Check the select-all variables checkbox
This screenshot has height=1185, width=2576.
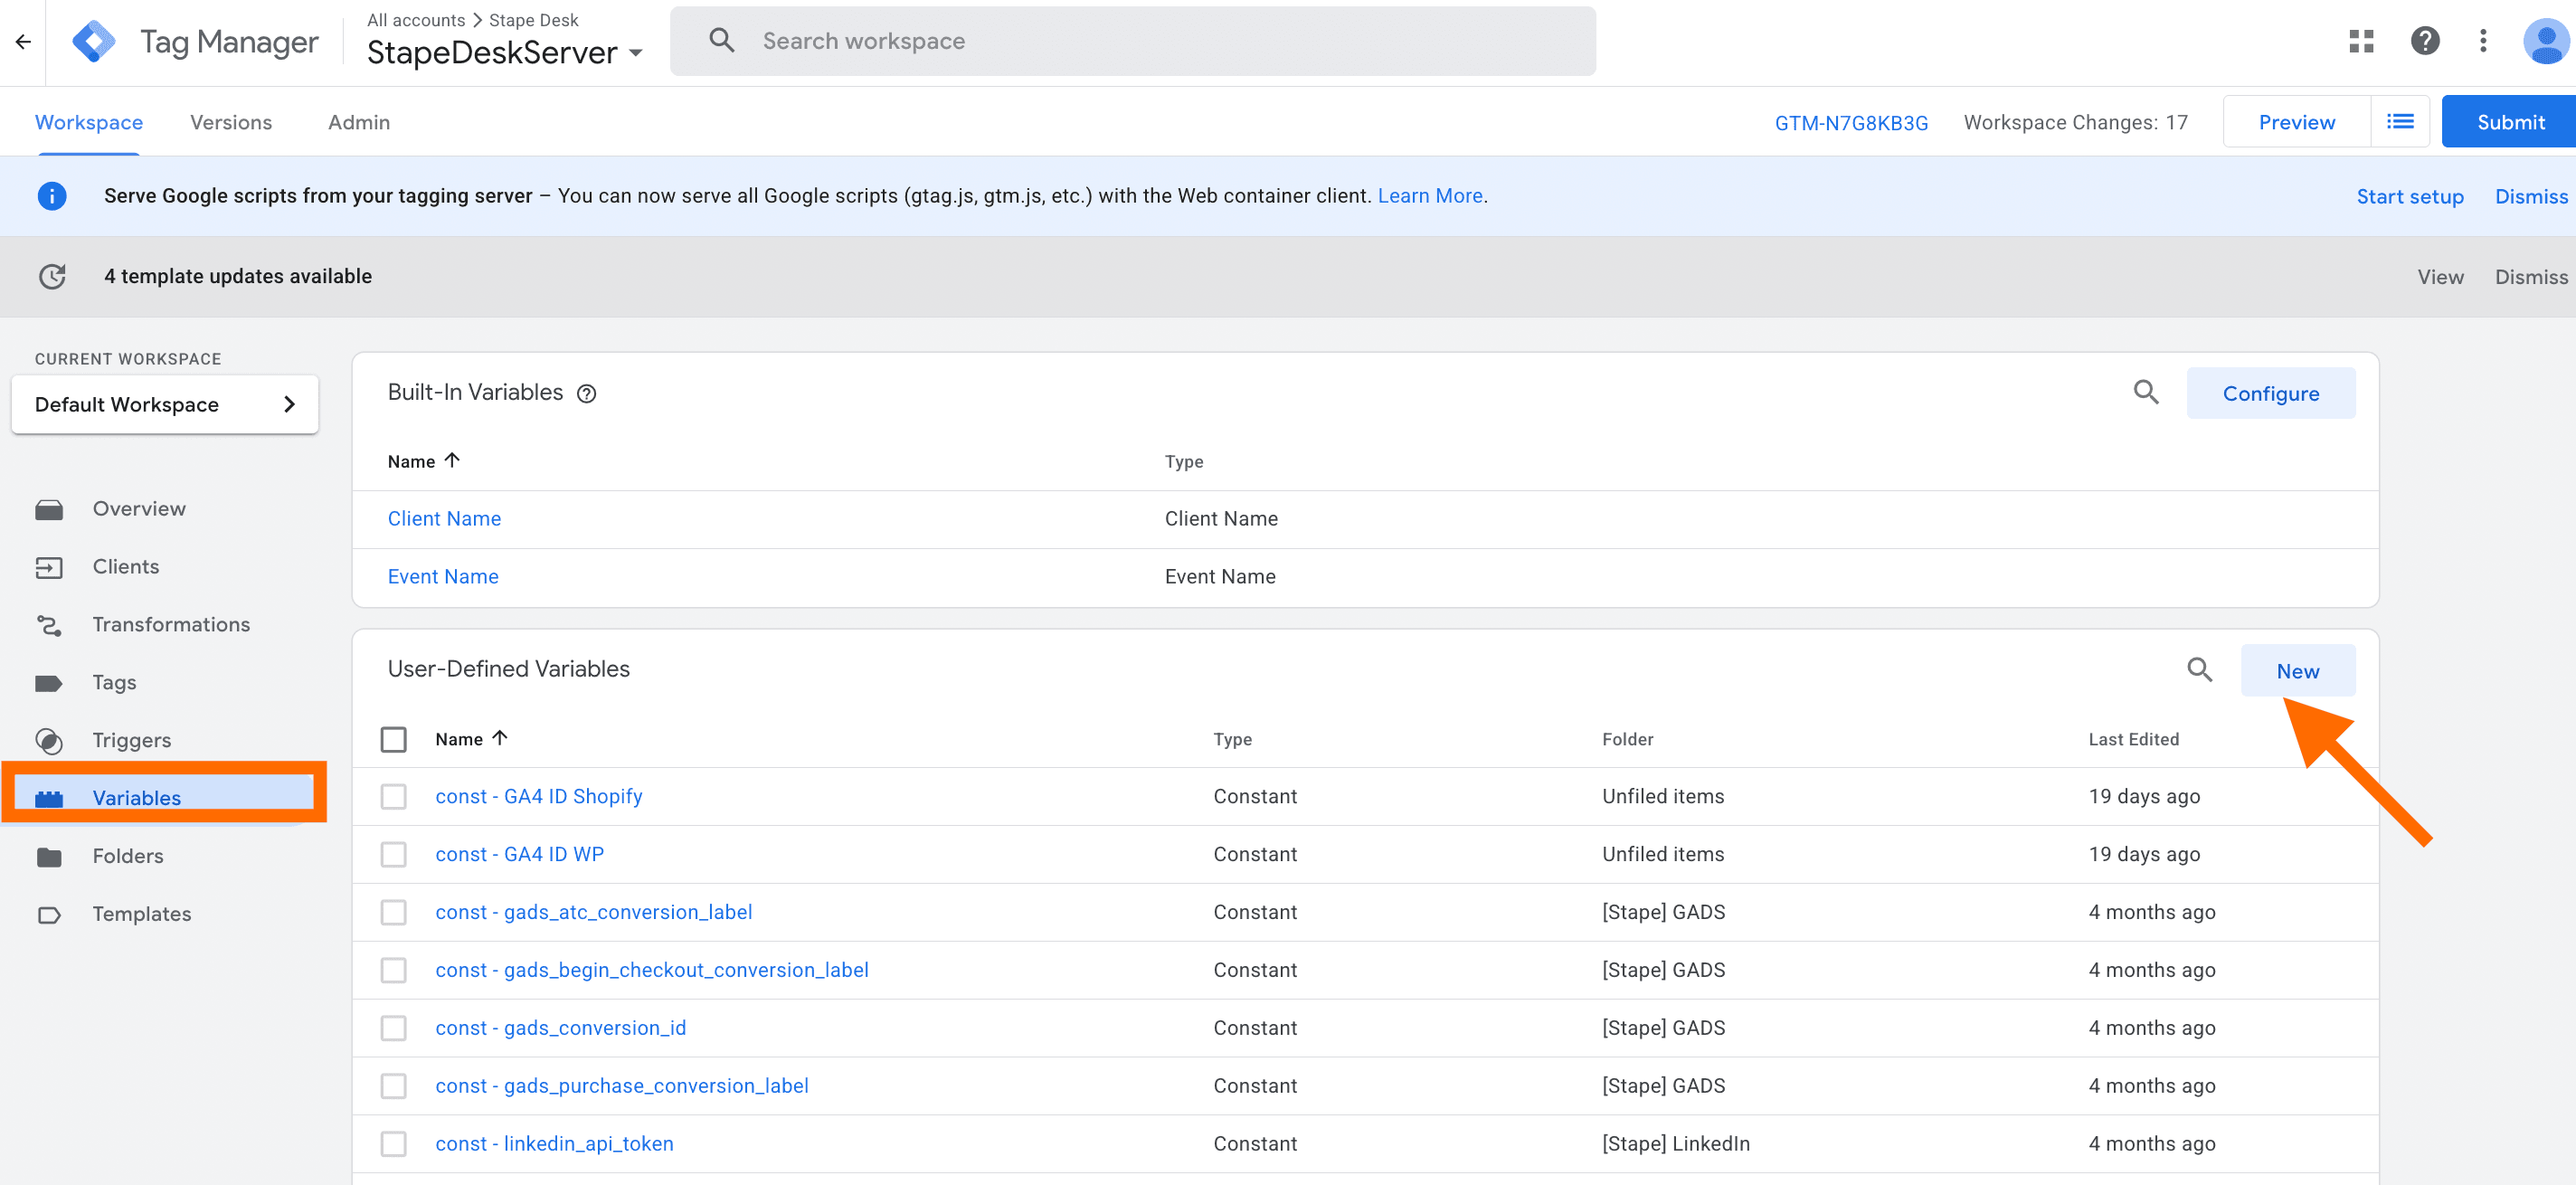point(394,739)
